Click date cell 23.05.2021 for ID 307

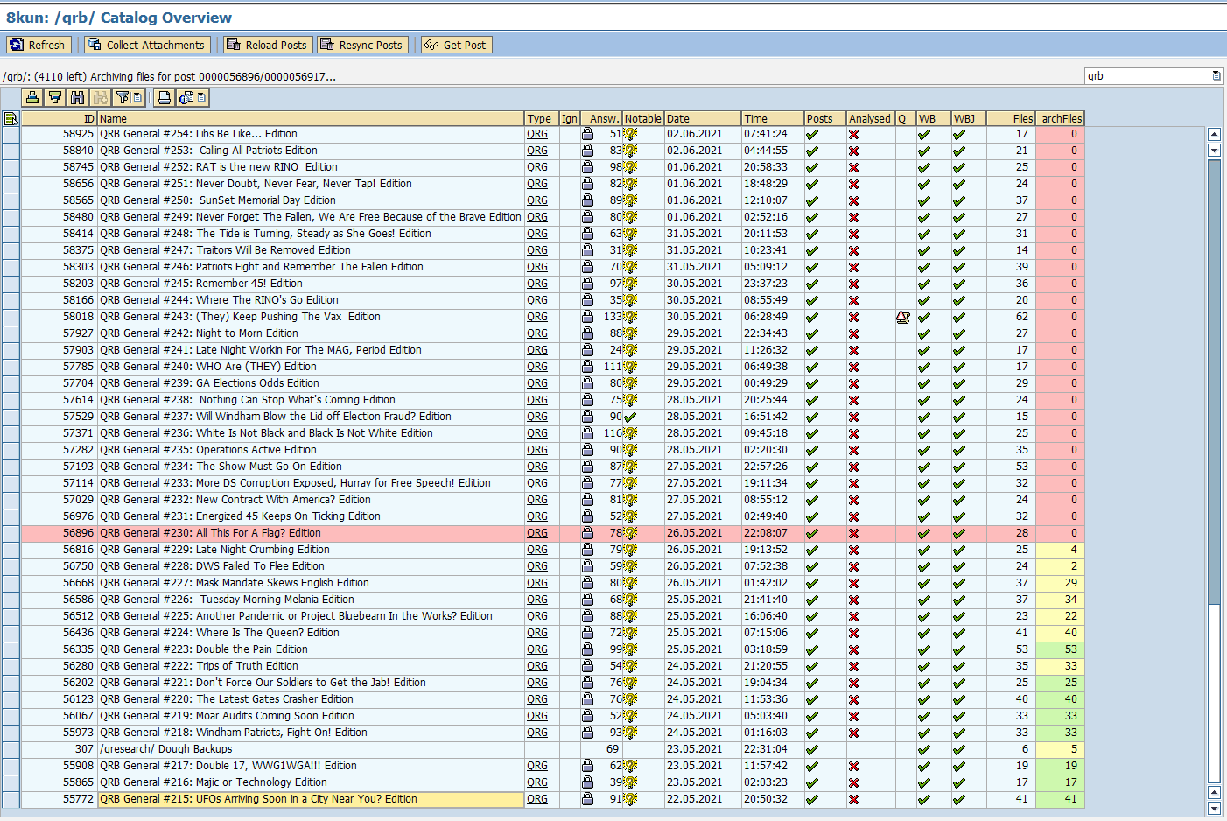(703, 749)
